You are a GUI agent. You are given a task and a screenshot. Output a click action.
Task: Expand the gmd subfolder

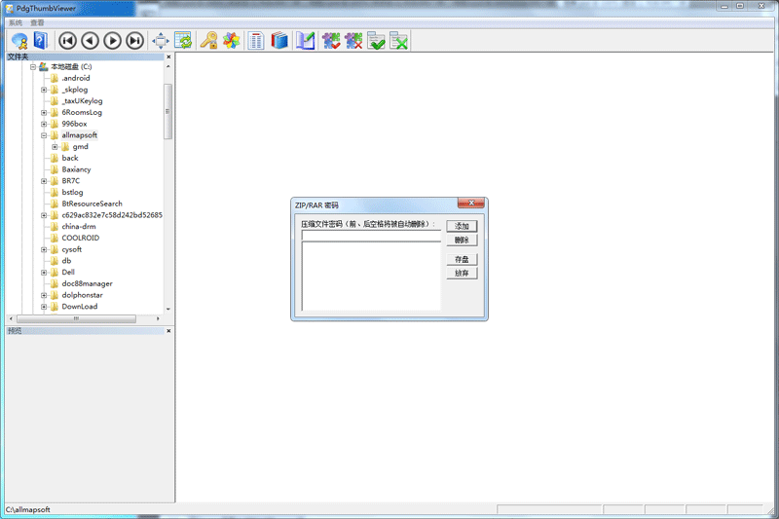point(55,146)
